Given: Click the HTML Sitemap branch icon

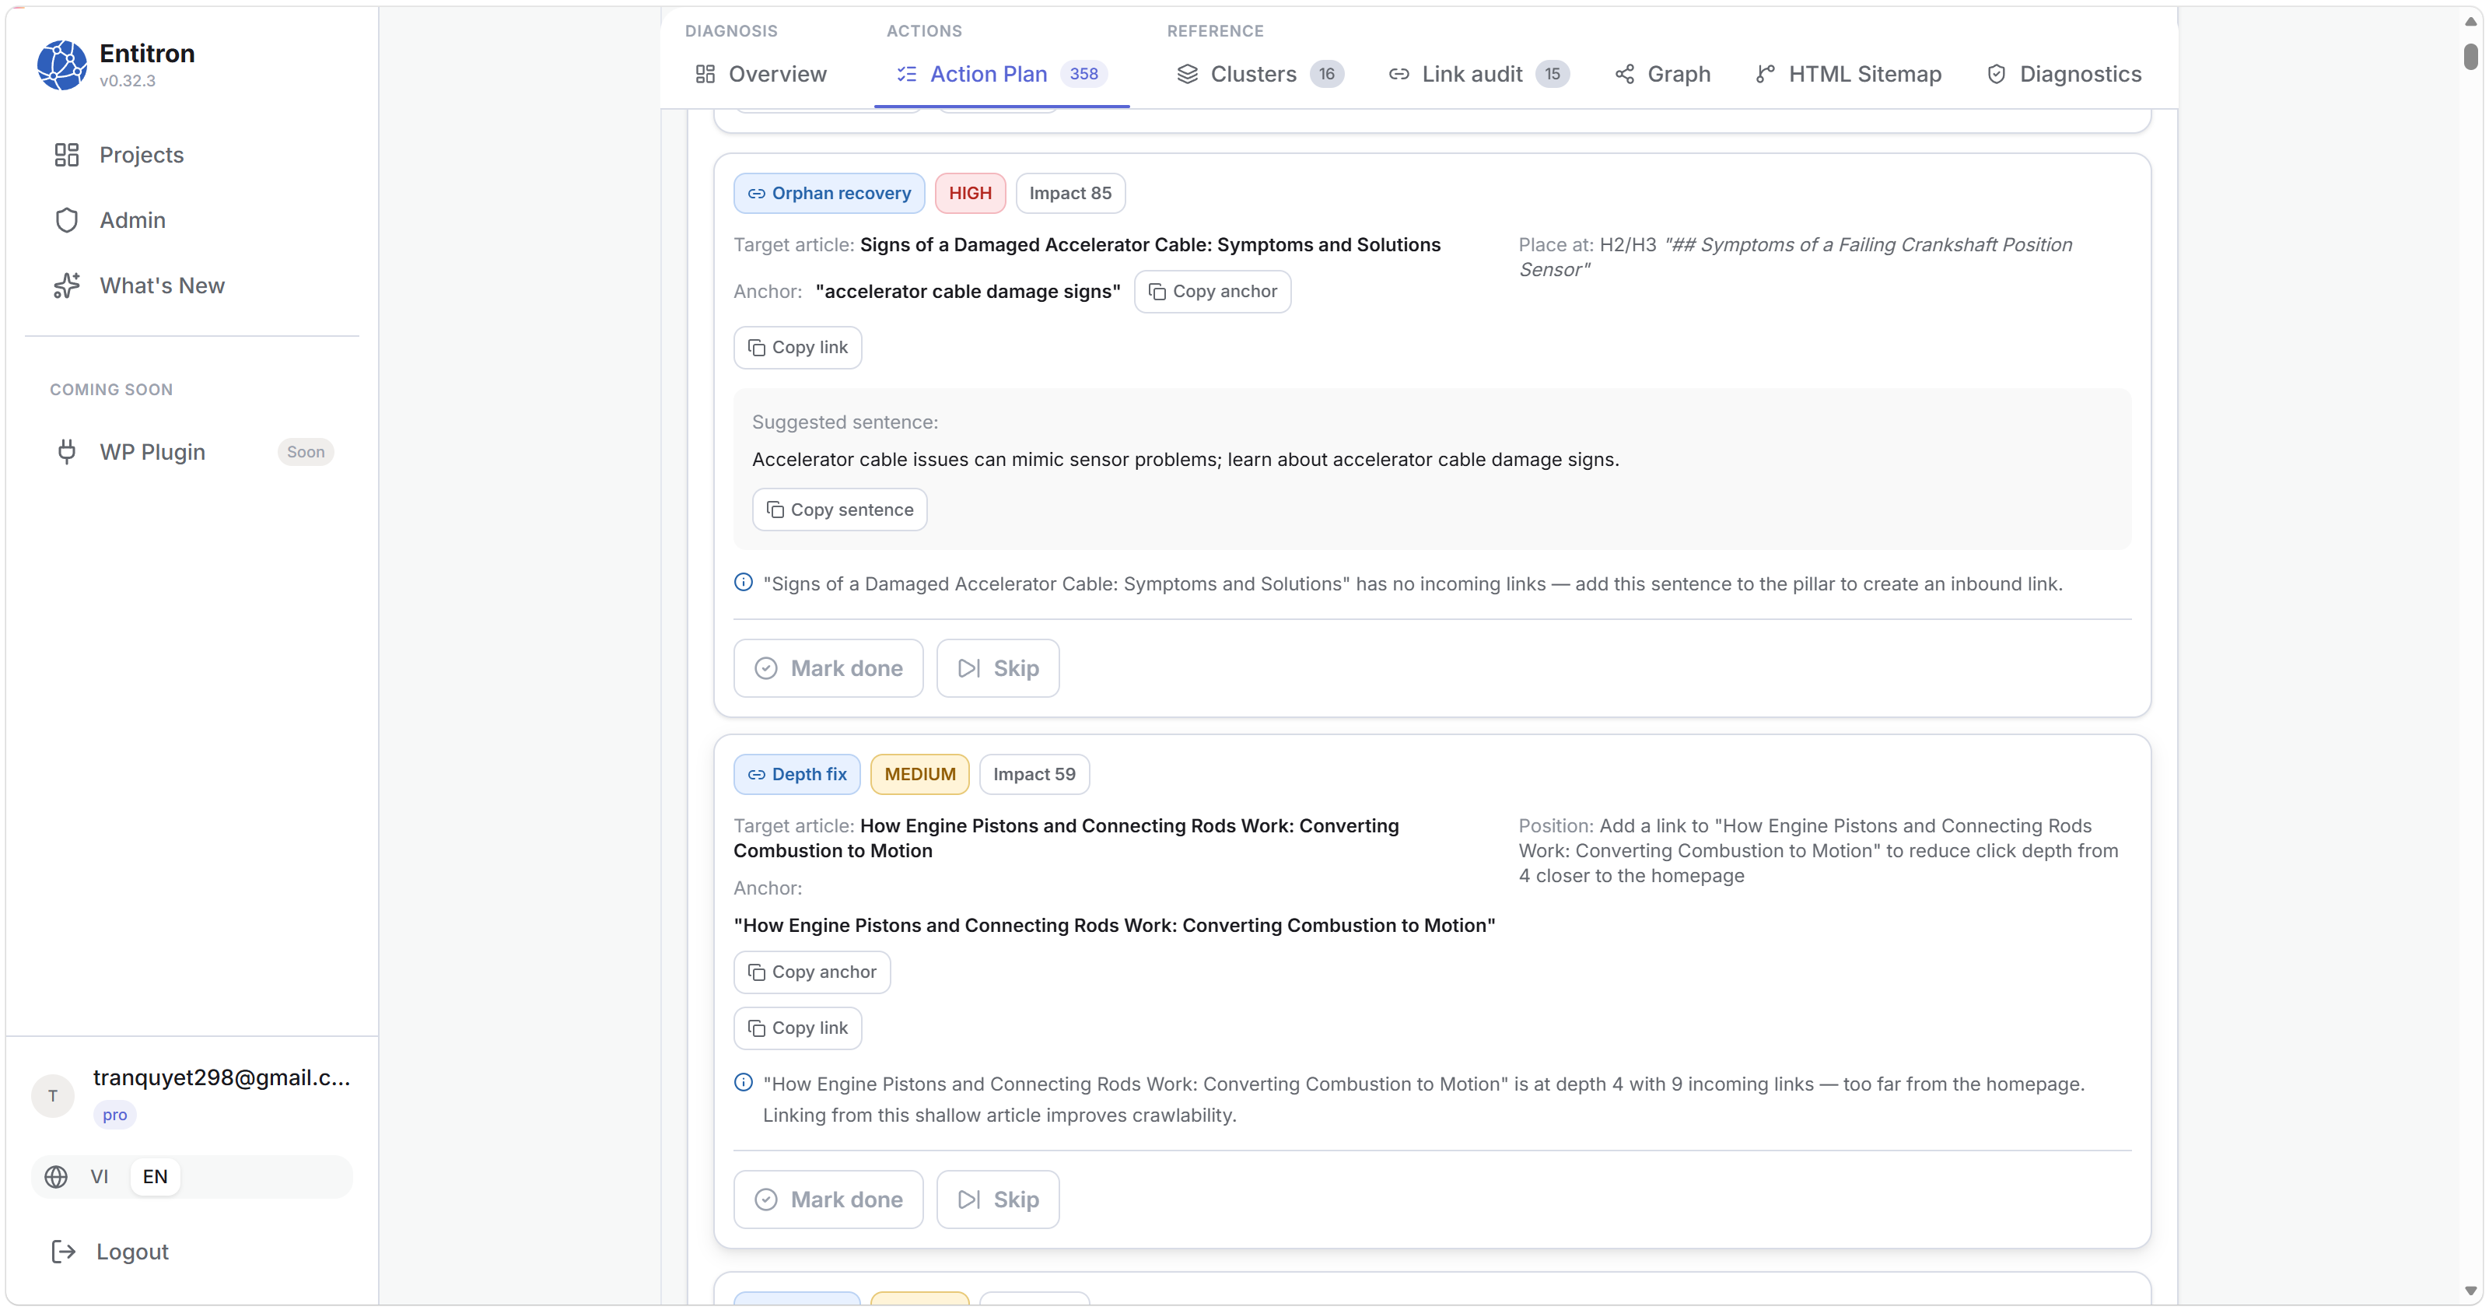Looking at the screenshot, I should (1766, 73).
